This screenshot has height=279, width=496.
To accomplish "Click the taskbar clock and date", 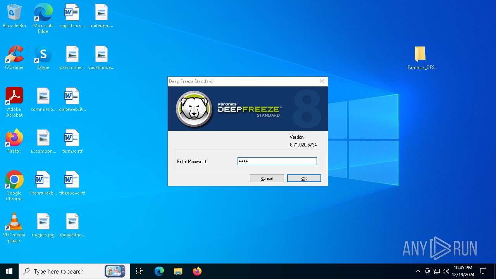I will click(x=463, y=271).
